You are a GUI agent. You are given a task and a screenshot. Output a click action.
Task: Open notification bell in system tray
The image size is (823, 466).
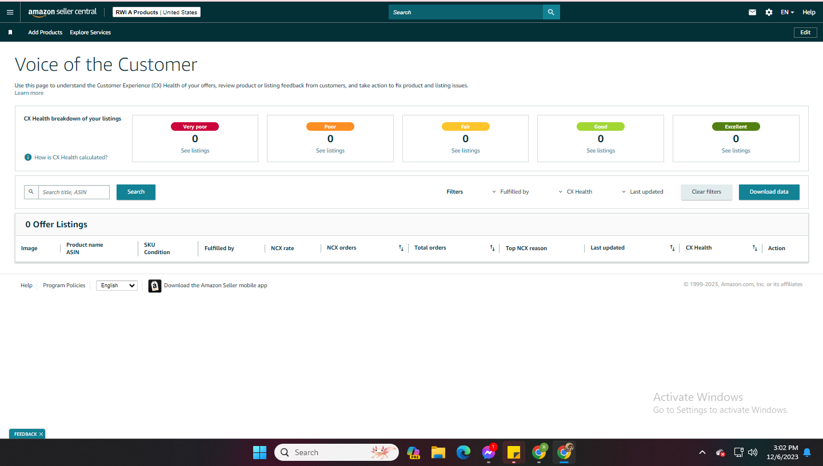coord(807,452)
